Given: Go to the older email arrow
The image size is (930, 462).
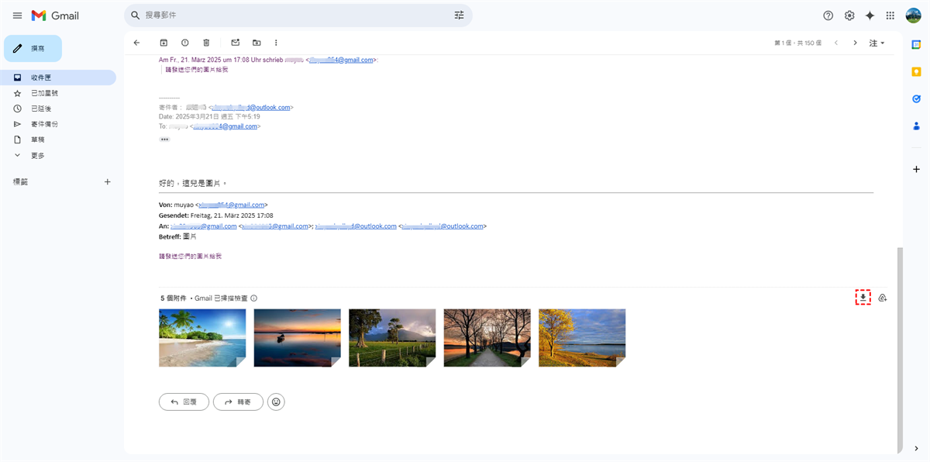Looking at the screenshot, I should pos(856,43).
